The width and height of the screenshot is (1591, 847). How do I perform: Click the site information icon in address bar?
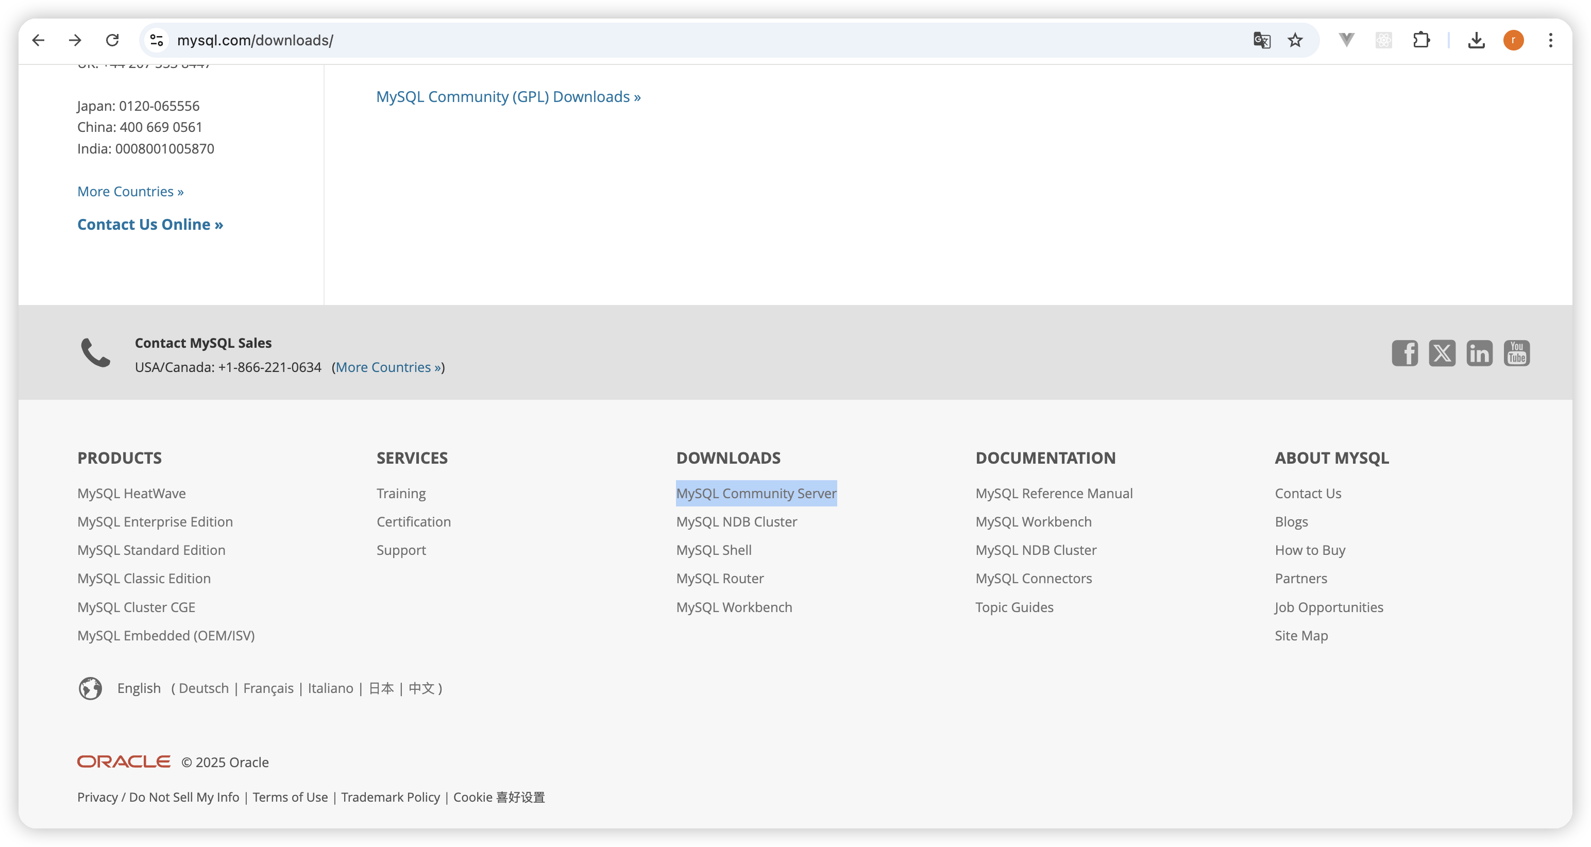tap(156, 40)
